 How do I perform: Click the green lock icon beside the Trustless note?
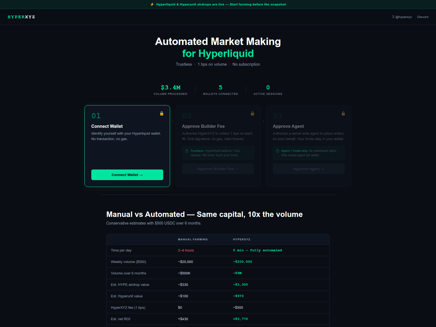pos(187,150)
